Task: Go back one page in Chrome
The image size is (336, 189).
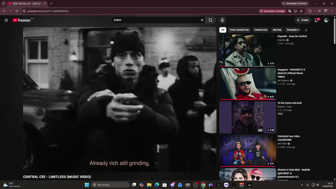Action: coord(4,11)
